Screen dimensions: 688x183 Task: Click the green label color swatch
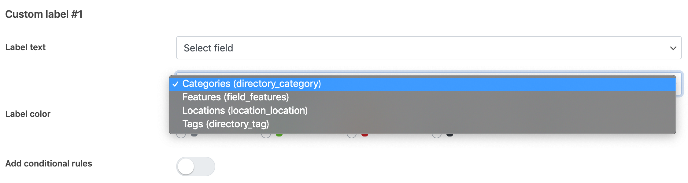coord(279,135)
